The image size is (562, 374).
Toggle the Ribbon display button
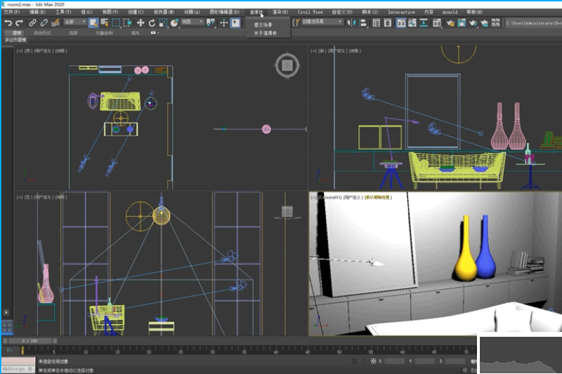click(401, 22)
